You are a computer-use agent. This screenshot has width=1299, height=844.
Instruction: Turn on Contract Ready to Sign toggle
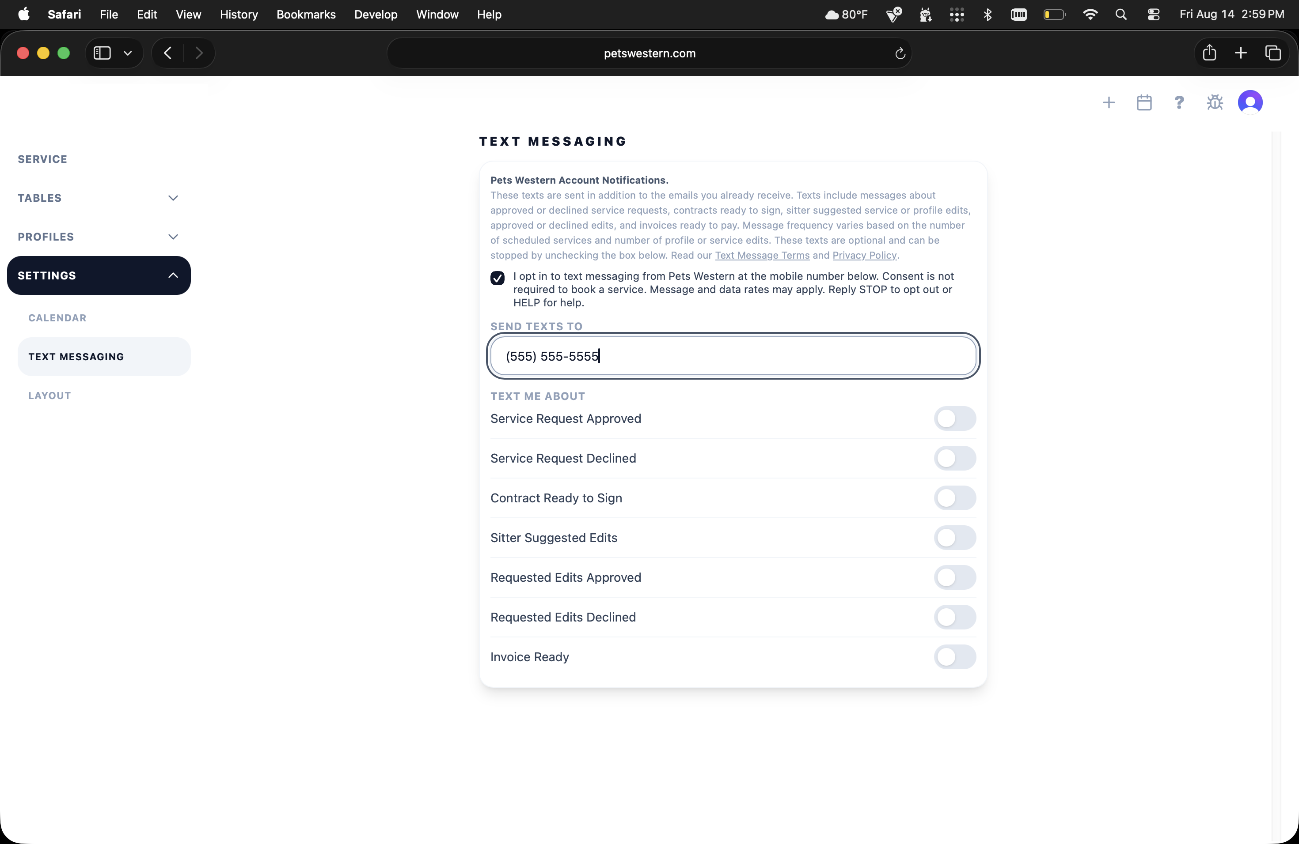tap(955, 498)
